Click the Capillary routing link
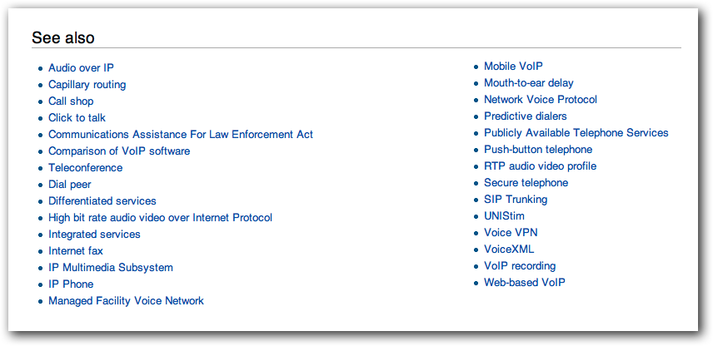This screenshot has height=346, width=713. [87, 85]
